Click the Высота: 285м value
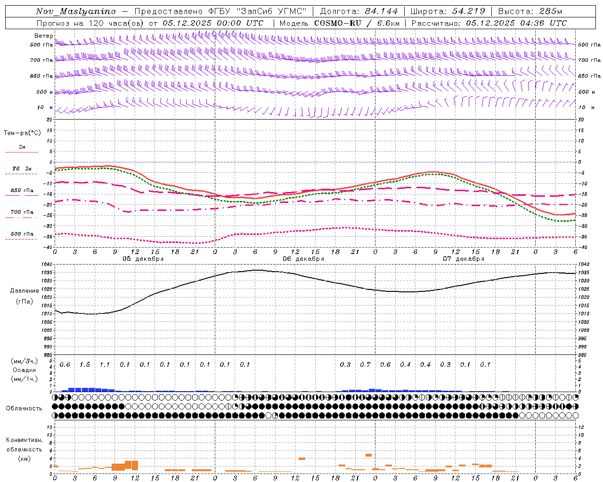This screenshot has width=603, height=482. [530, 11]
